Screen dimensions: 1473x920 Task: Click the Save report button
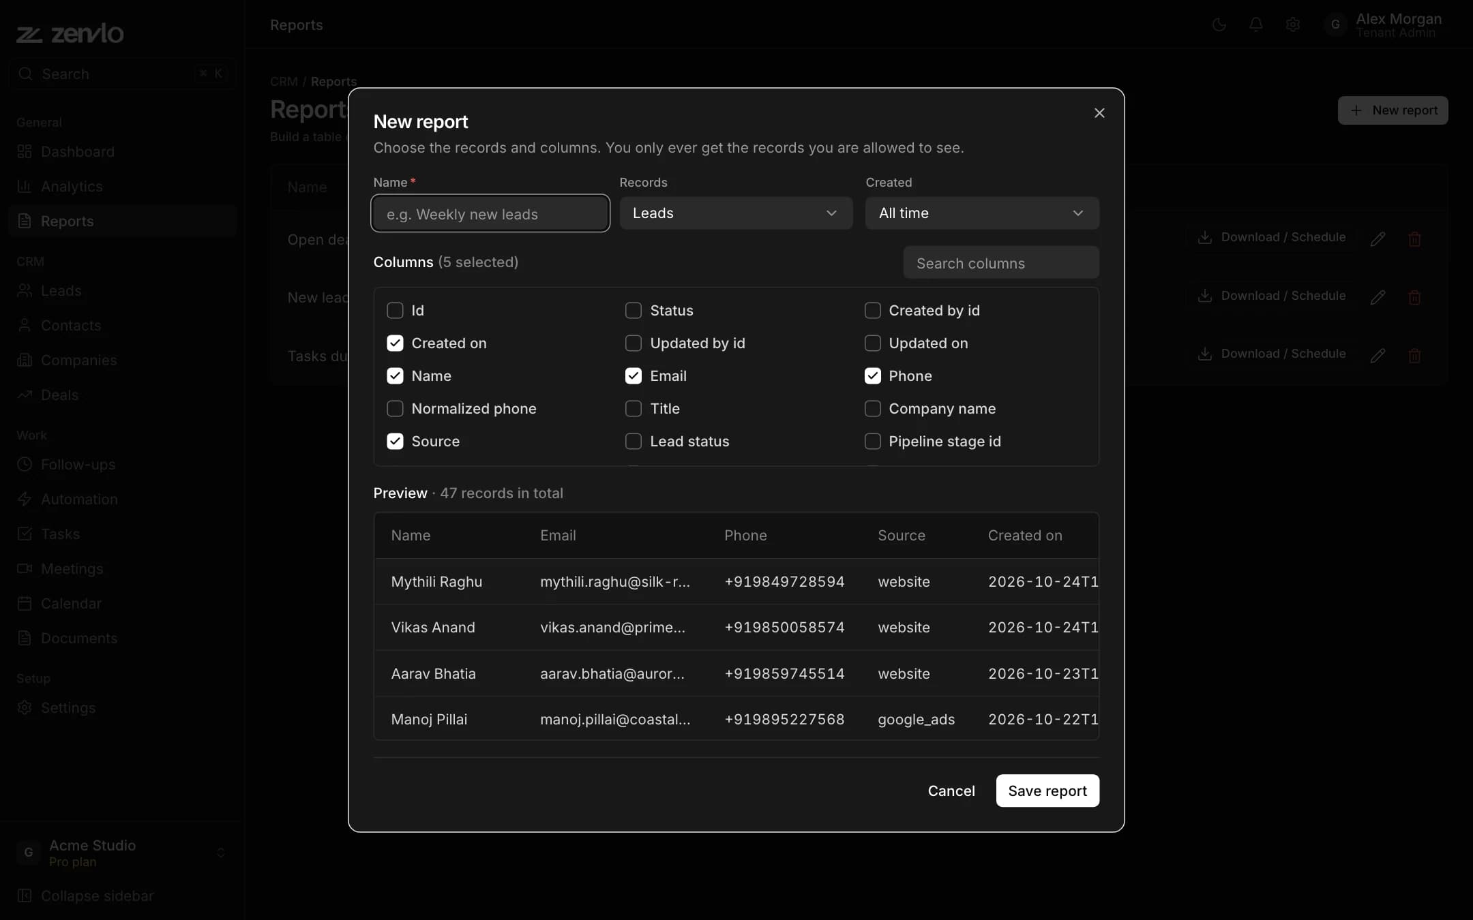(1047, 791)
